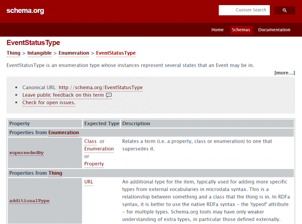Click the Property expected type link
The height and width of the screenshot is (224, 302).
click(94, 164)
